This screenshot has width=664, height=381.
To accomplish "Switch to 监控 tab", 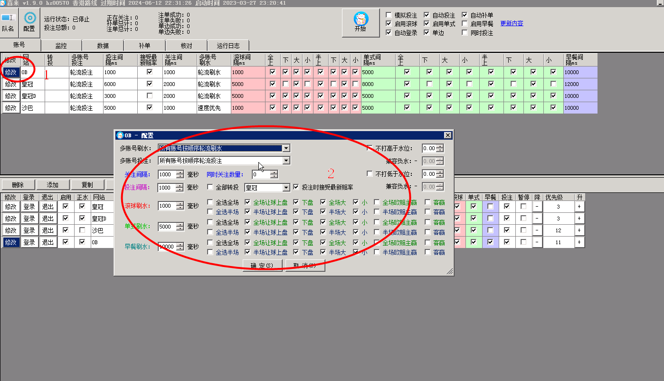I will [x=61, y=46].
